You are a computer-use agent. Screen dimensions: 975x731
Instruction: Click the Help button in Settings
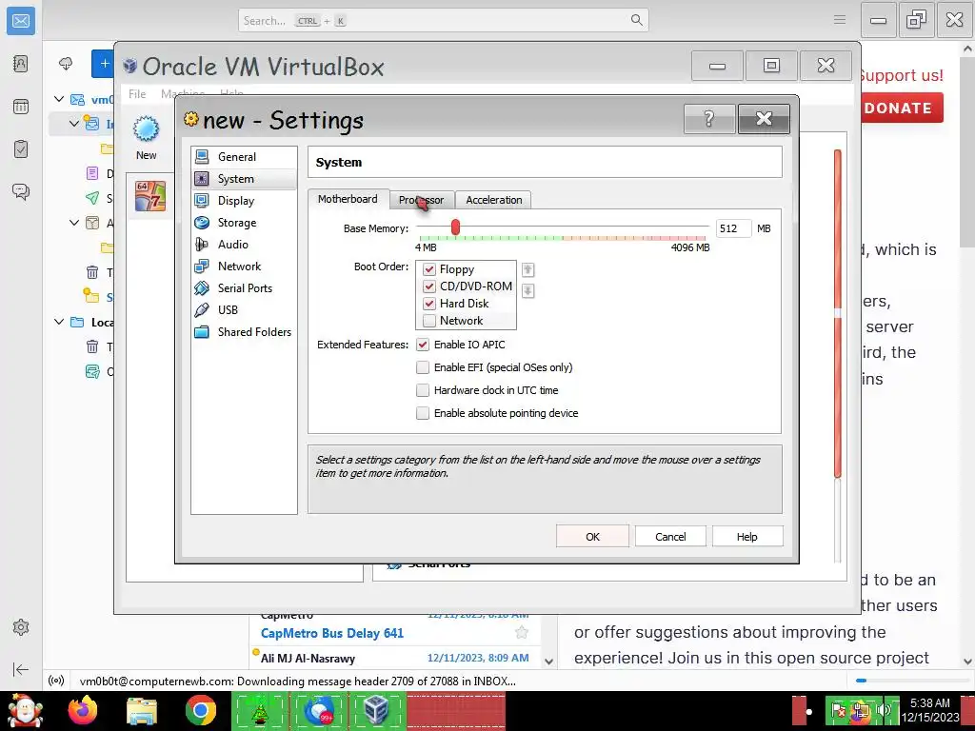tap(746, 537)
